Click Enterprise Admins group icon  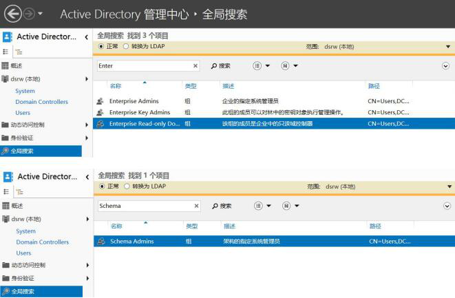click(x=100, y=101)
